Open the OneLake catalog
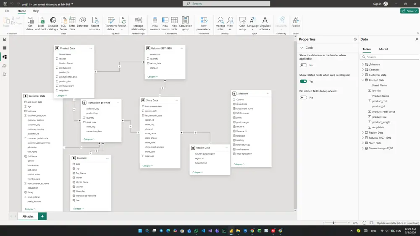Screen dimensions: 420x236 pyautogui.click(x=53, y=23)
